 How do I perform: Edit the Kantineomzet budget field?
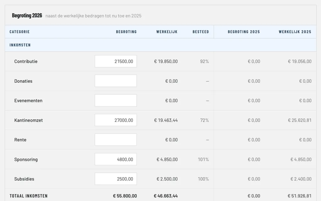pos(116,120)
